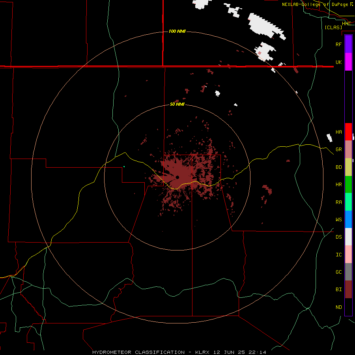
Task: Click the RF purple legend swatch
Action: [348, 44]
